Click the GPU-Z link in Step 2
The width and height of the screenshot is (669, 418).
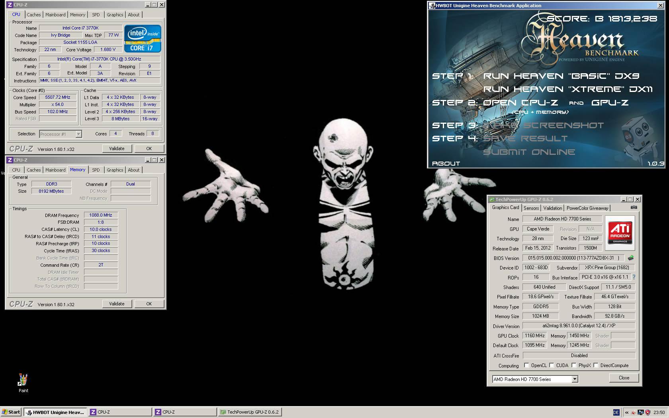click(x=610, y=102)
